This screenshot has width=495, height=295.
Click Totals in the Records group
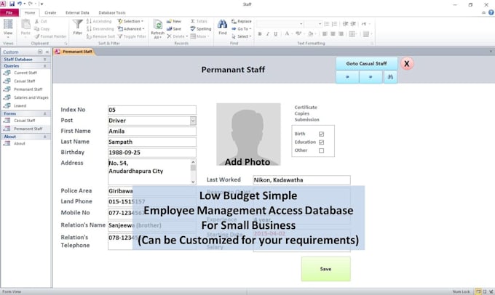coord(199,21)
